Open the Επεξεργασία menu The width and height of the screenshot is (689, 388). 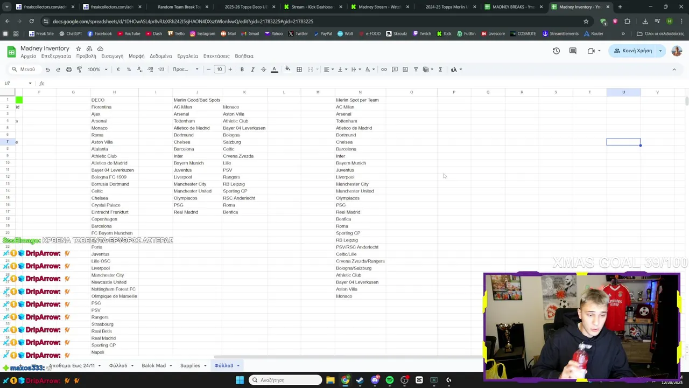pyautogui.click(x=56, y=56)
